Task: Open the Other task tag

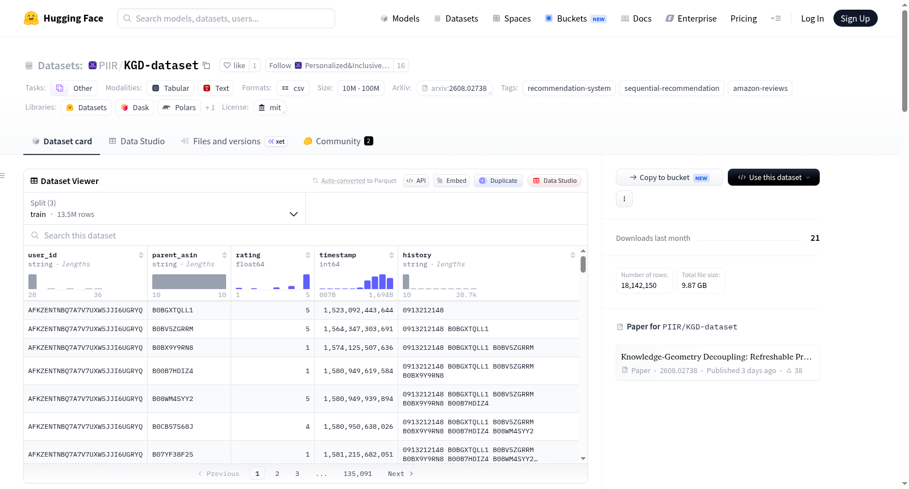Action: coord(74,88)
